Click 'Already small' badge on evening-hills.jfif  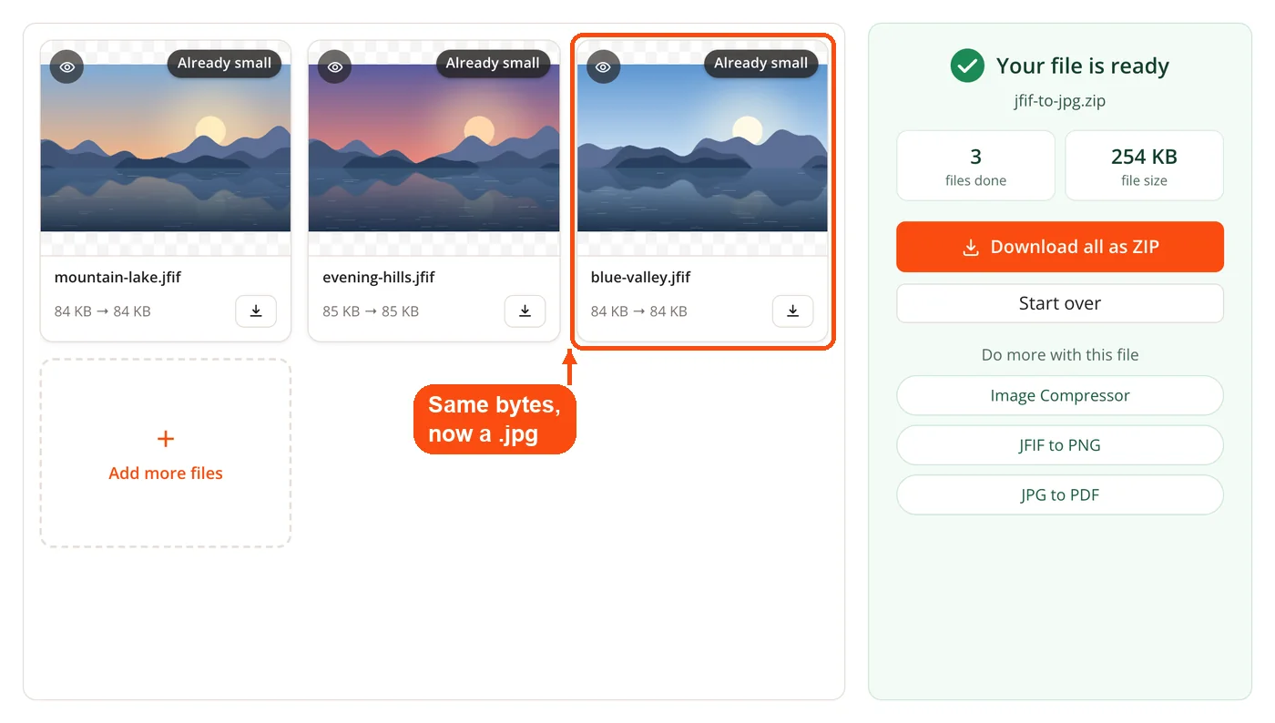click(x=493, y=63)
